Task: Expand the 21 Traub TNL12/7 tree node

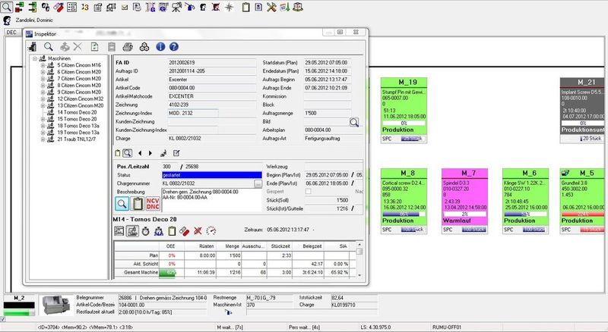Action: pyautogui.click(x=43, y=139)
